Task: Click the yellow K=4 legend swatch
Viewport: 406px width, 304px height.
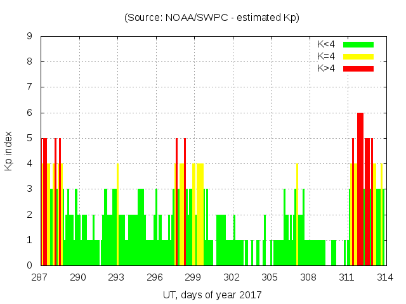Action: [358, 56]
